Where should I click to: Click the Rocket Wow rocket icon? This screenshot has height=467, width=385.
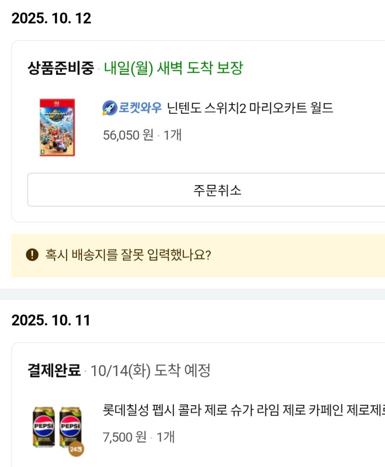pyautogui.click(x=110, y=108)
